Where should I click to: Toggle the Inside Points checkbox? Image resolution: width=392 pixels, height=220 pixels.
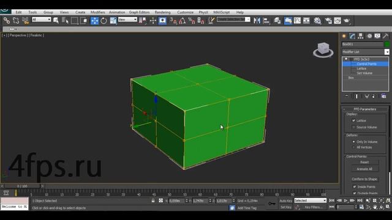(x=355, y=186)
